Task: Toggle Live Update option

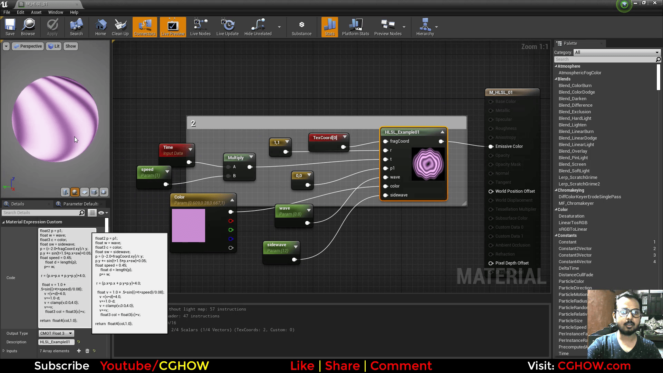Action: (228, 27)
